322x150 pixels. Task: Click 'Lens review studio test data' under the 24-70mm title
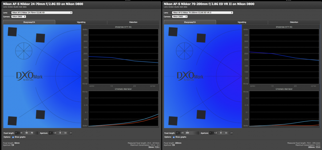click(15, 7)
